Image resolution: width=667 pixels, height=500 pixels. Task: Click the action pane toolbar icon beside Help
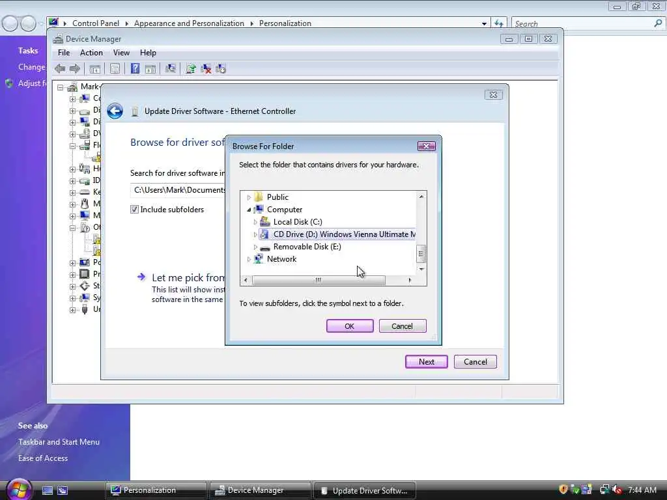pos(150,69)
